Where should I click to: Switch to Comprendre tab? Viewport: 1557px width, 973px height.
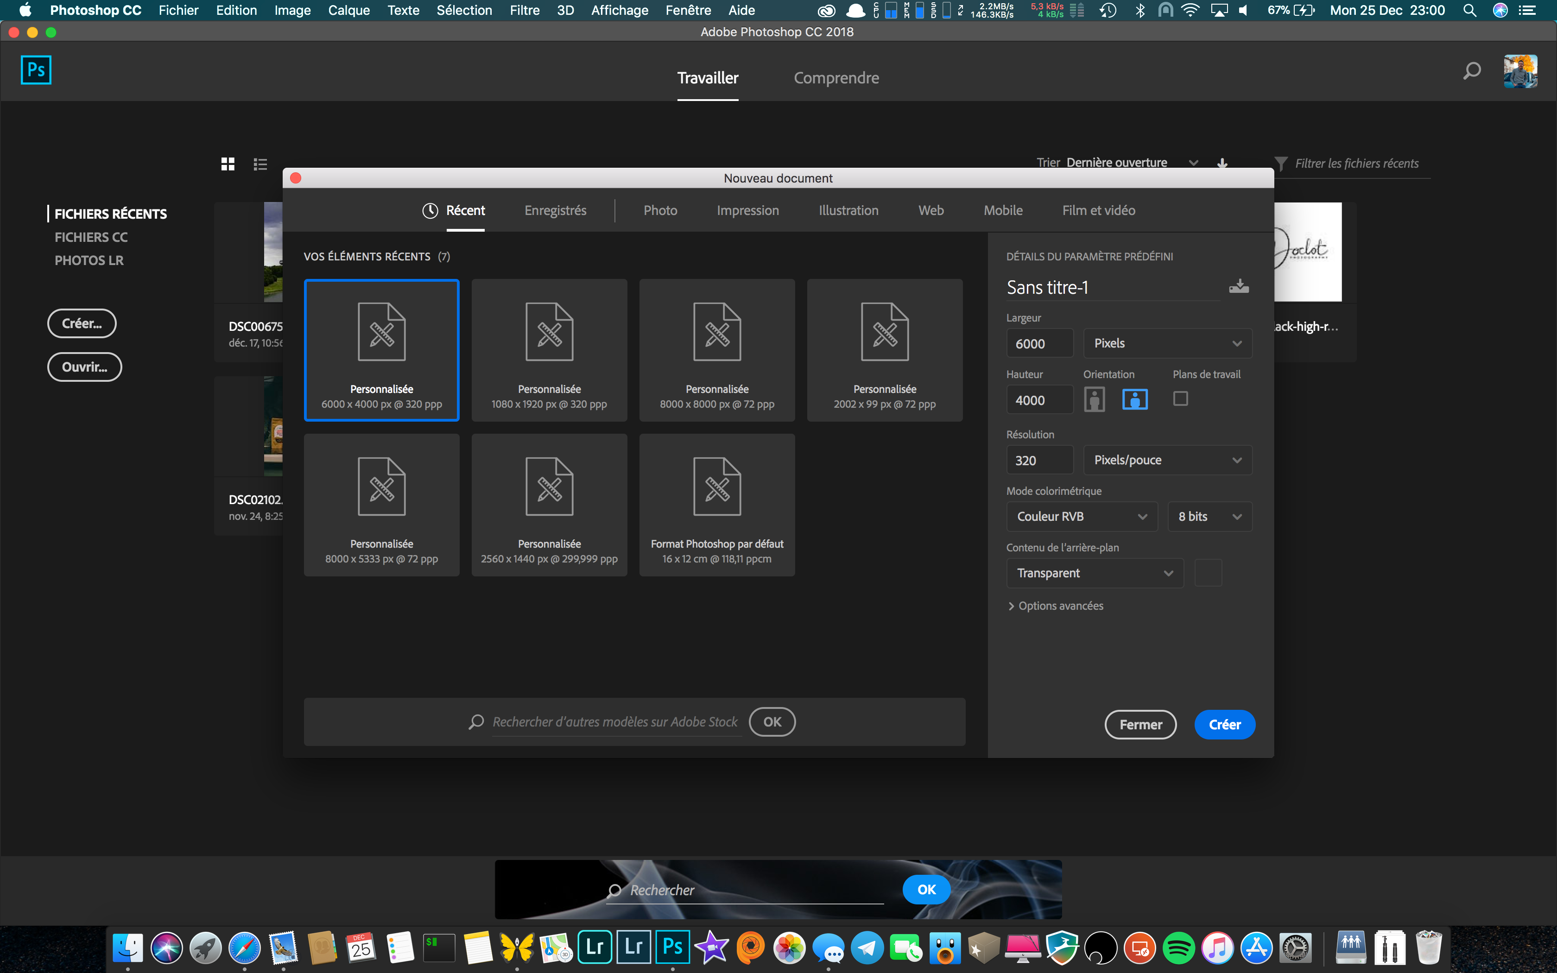(836, 78)
